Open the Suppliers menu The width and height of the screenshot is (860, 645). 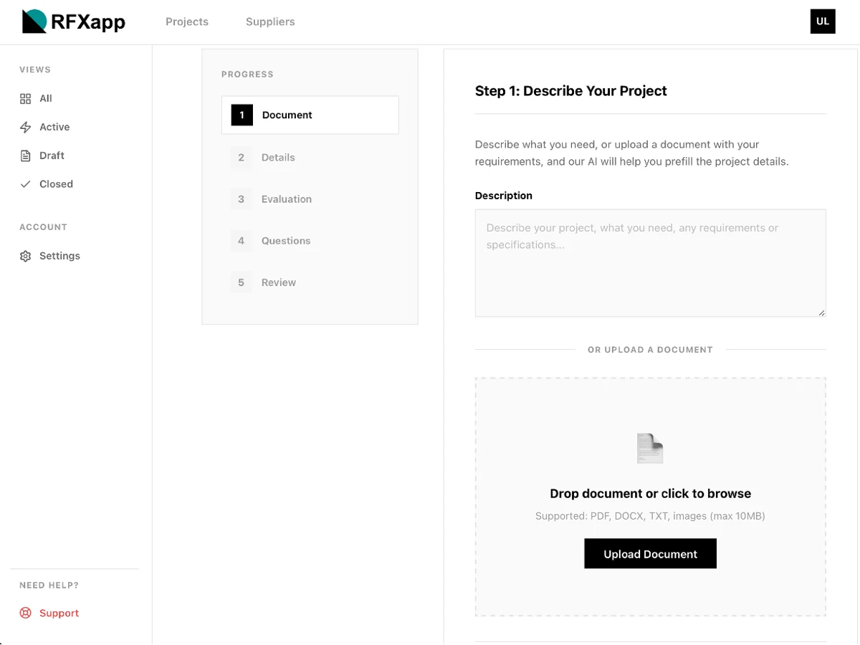pos(270,21)
